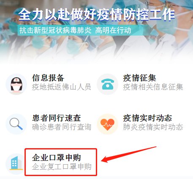Tap the blue office building icon

click(x=16, y=164)
